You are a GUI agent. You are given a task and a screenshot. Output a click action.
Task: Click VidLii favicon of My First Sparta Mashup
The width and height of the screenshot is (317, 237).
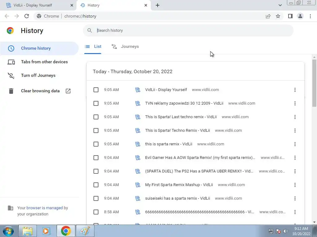(x=138, y=185)
